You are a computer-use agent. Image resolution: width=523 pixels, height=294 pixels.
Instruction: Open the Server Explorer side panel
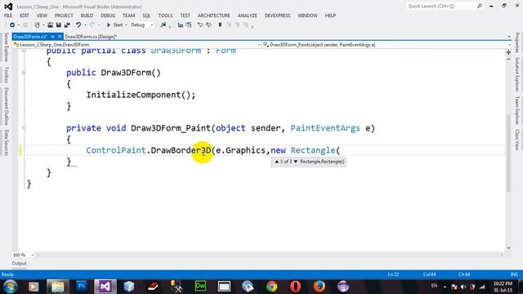click(6, 47)
